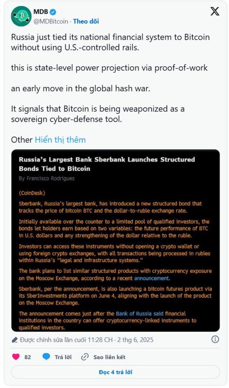Follow the account via Theo dõi

point(86,21)
